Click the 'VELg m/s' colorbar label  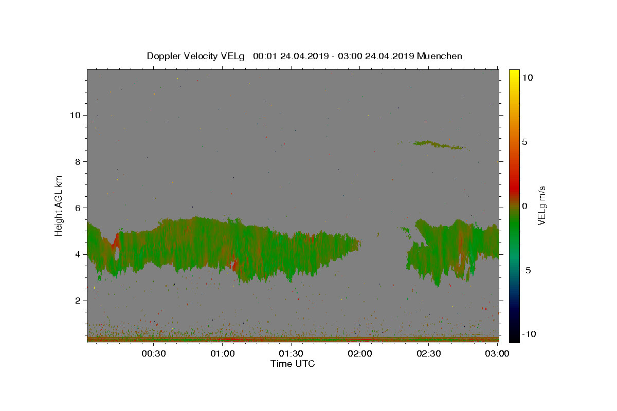point(541,206)
